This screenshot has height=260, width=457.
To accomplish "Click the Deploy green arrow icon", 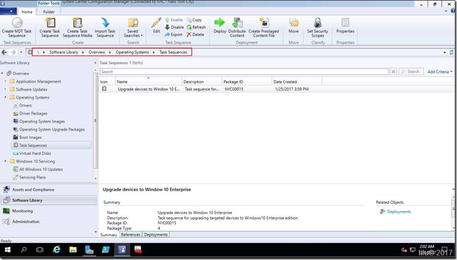I will (219, 22).
